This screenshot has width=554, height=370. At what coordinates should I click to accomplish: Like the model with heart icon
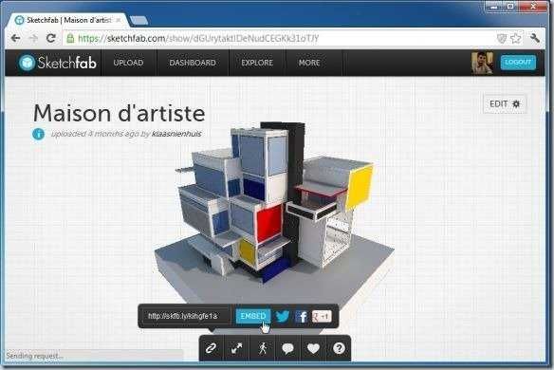(x=313, y=348)
